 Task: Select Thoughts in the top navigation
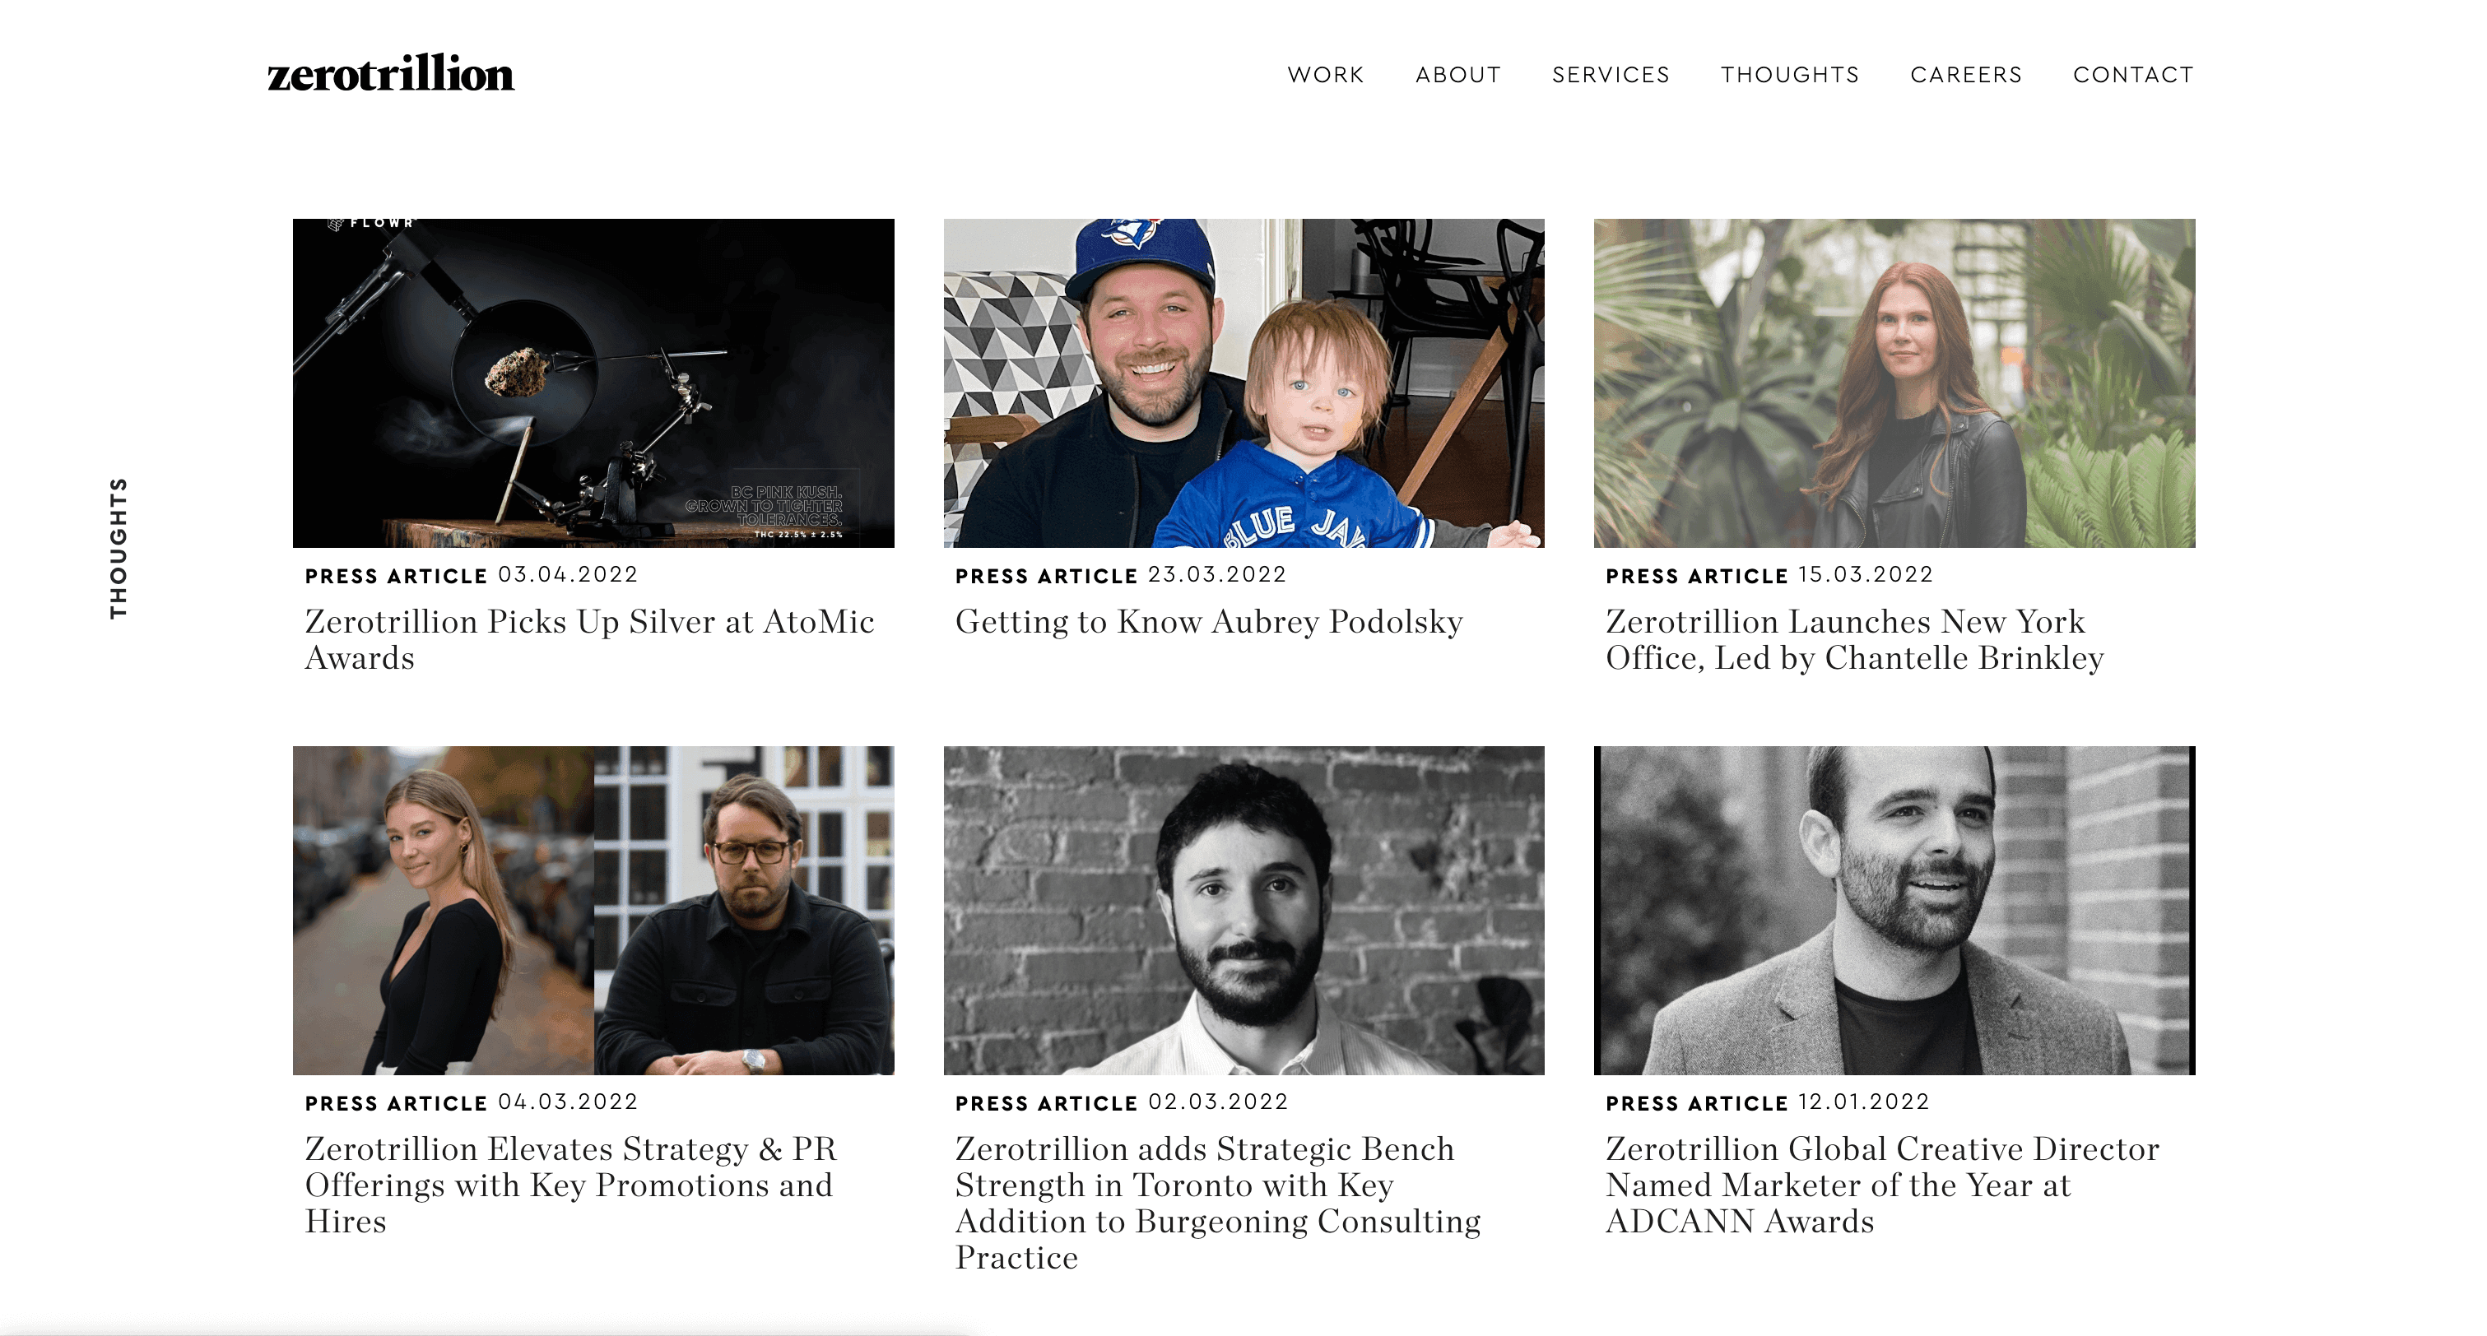[x=1789, y=76]
